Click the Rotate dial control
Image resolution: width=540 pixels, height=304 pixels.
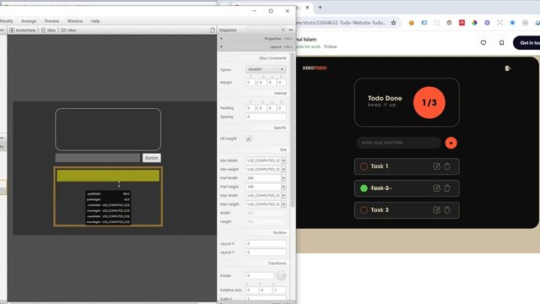(x=281, y=275)
